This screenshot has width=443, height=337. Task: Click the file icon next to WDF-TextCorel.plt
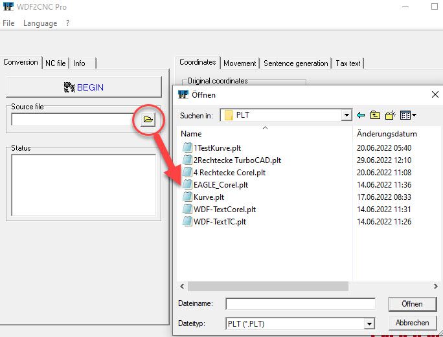[187, 209]
